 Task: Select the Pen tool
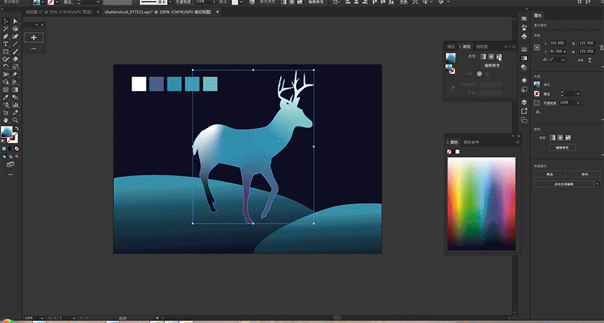point(6,37)
